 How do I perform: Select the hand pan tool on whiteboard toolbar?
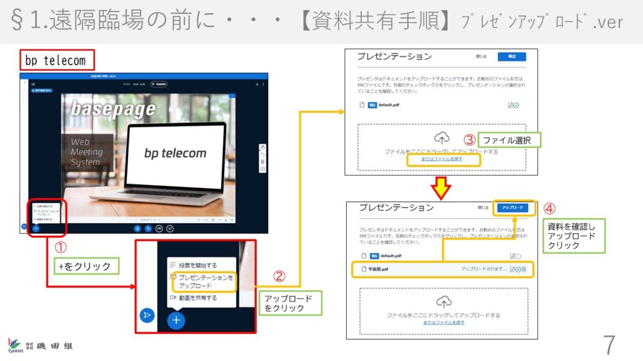[262, 148]
